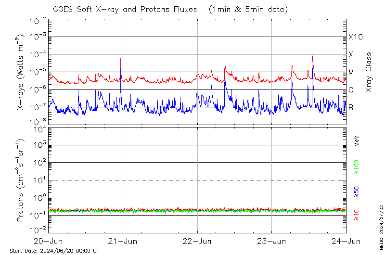Viewport: 385px width, 255px height.
Task: Click the '22-Jun' date axis label
Action: [197, 241]
